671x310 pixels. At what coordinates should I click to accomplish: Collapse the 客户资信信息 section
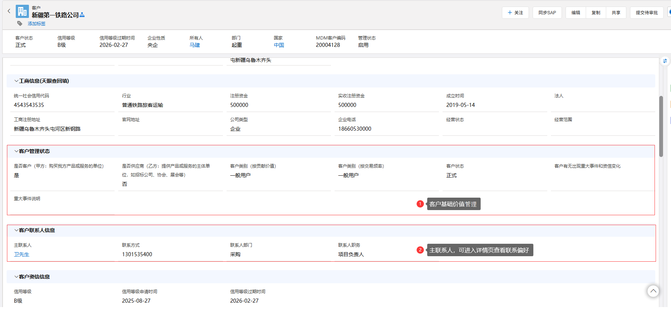coord(16,277)
